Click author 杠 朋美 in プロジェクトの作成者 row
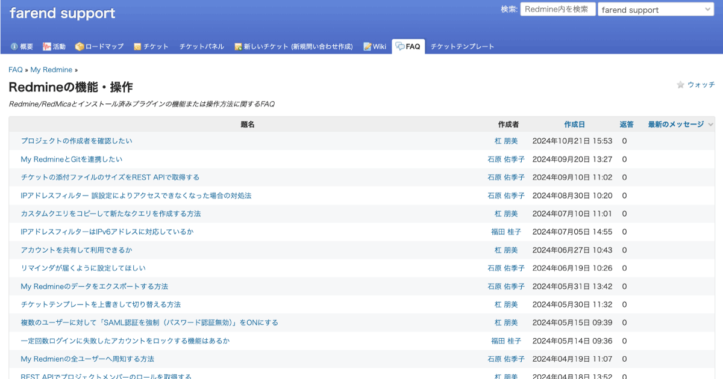The width and height of the screenshot is (723, 379). point(506,141)
